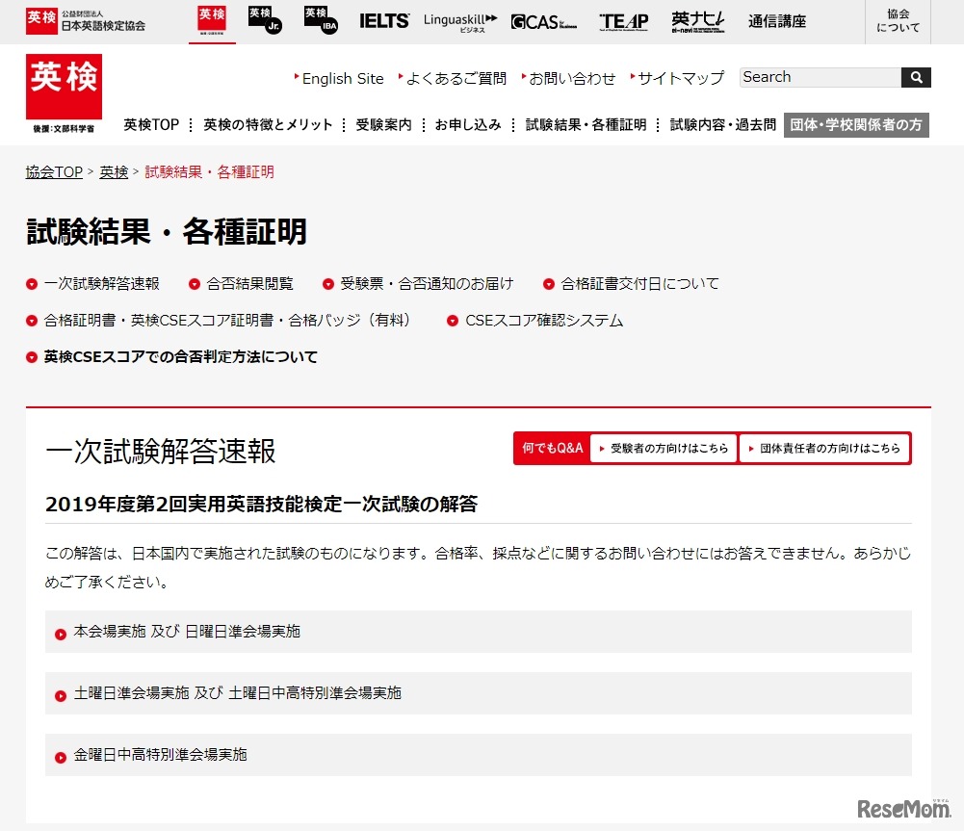The width and height of the screenshot is (964, 831).
Task: Click the IELTS logo
Action: tap(384, 21)
